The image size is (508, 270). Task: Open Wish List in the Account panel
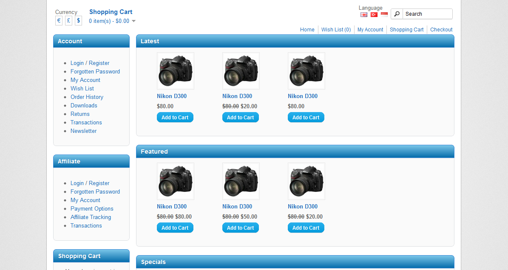[82, 88]
